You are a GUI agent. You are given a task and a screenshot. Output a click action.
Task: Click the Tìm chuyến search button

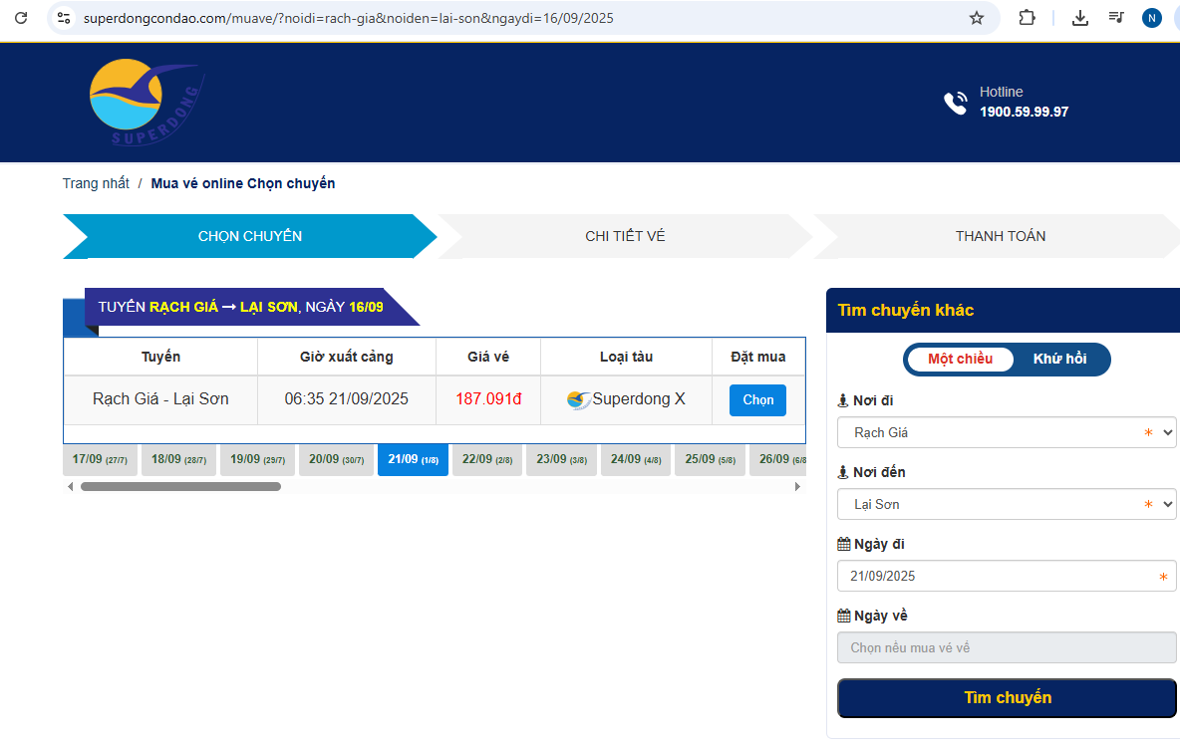tap(1007, 698)
